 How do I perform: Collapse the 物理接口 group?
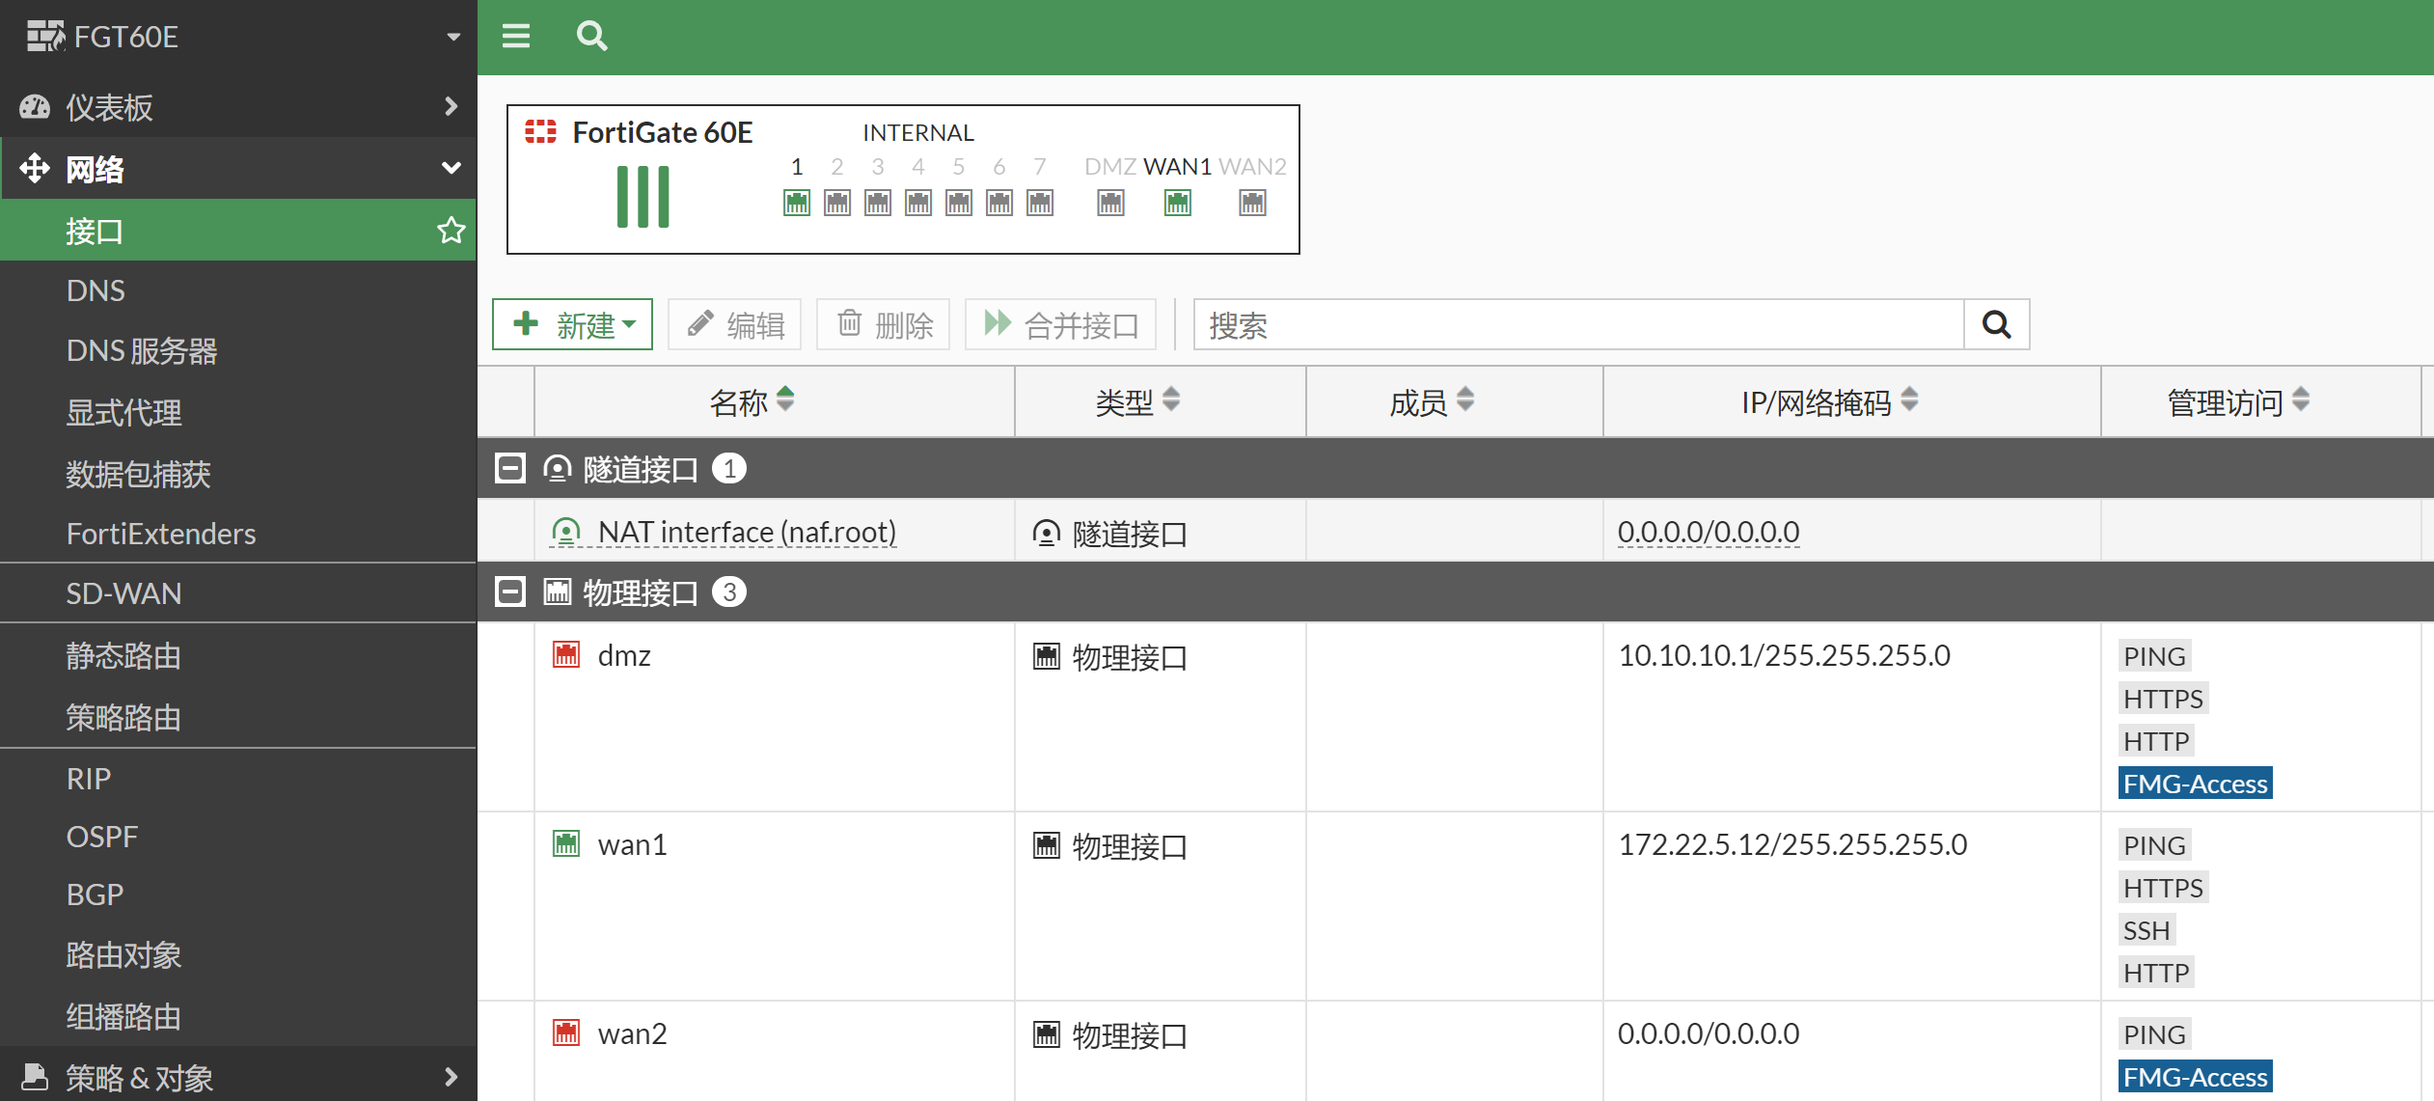(510, 592)
